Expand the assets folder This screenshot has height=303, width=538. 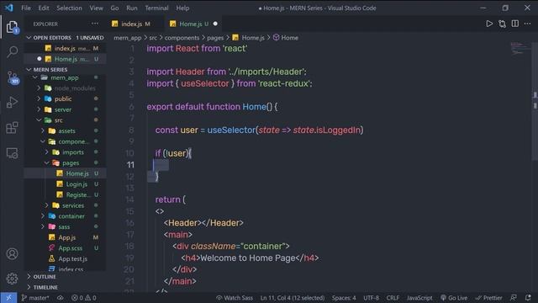[x=43, y=131]
